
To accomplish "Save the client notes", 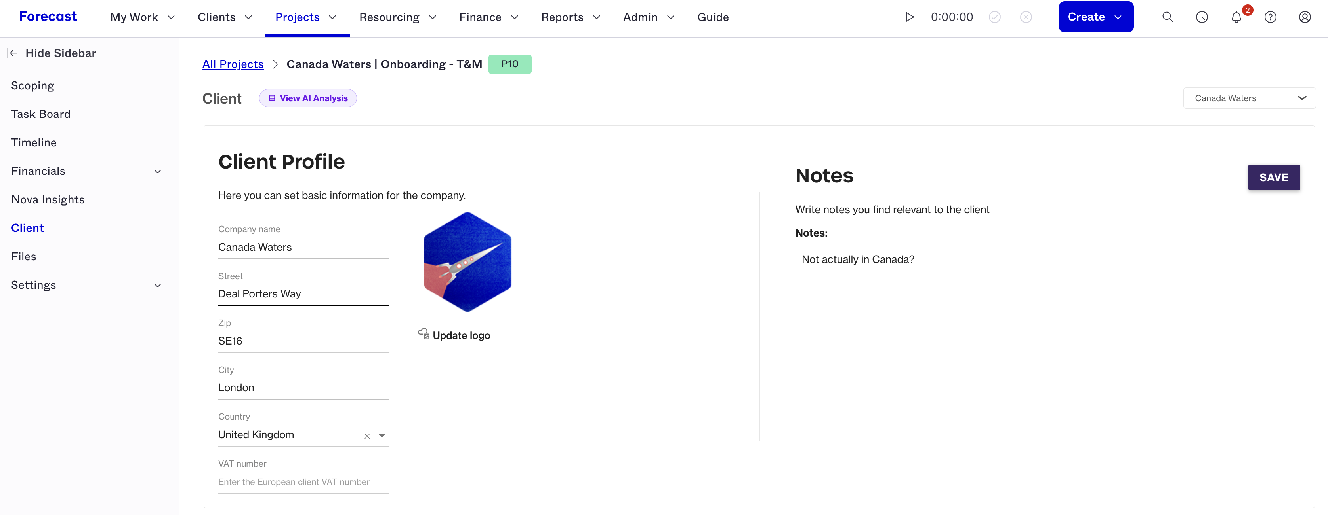I will 1274,178.
